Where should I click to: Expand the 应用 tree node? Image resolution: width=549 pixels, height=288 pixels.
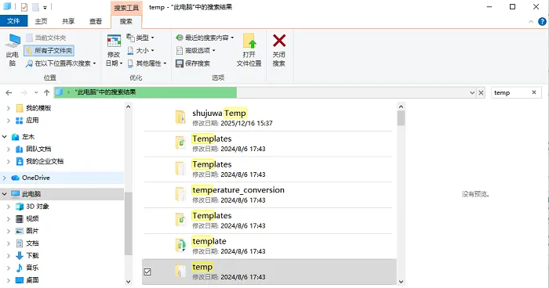pyautogui.click(x=9, y=121)
